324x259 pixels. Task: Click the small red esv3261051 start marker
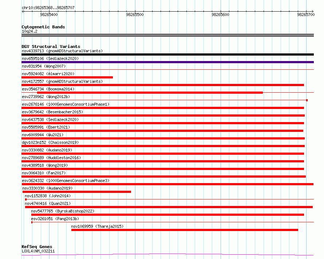[32, 222]
